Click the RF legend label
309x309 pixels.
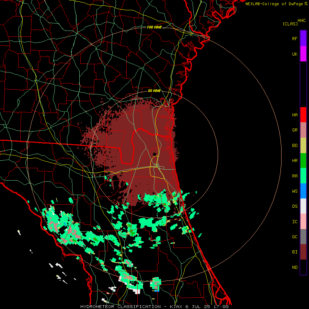[295, 38]
